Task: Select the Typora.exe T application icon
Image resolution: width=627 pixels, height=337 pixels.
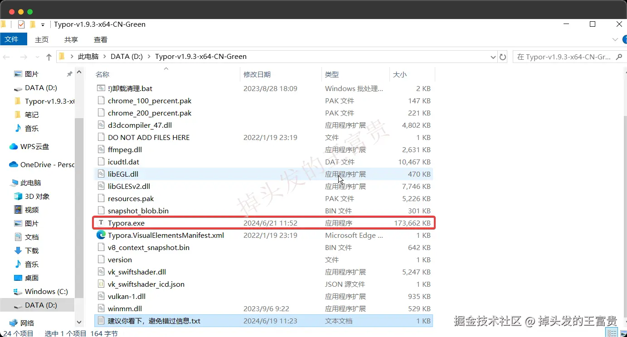Action: pos(101,223)
